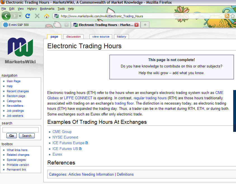Click the document icon after ICE Futures Europe
This screenshot has width=236, height=184.
(87, 143)
